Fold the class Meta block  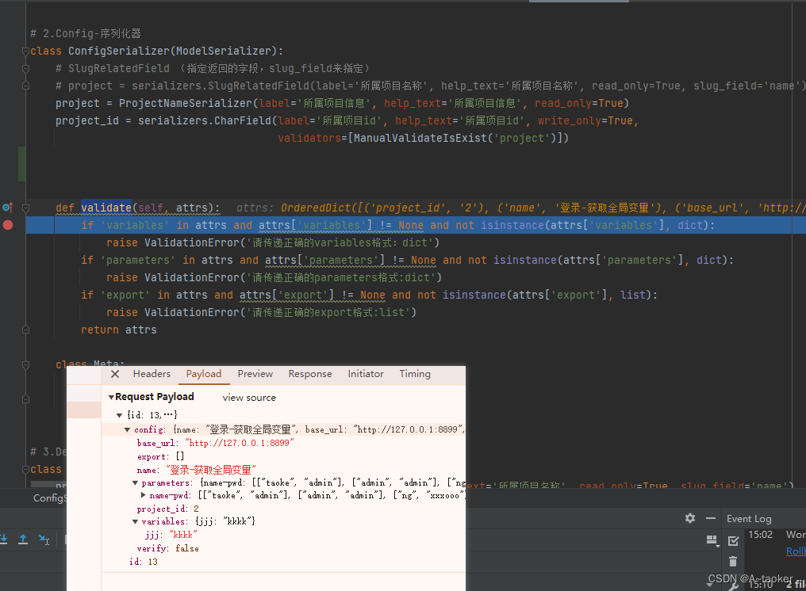[25, 364]
